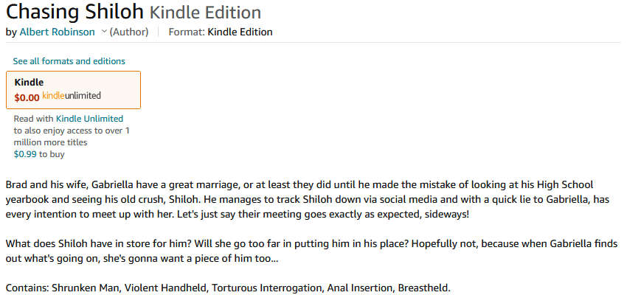This screenshot has width=627, height=295.
Task: Click the 'million more titles' text
Action: (50, 142)
